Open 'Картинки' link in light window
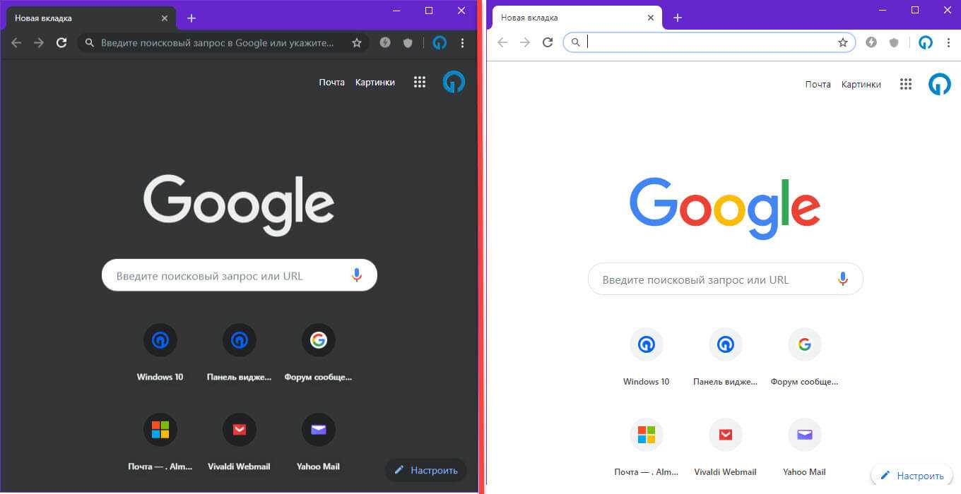961x494 pixels. click(861, 85)
